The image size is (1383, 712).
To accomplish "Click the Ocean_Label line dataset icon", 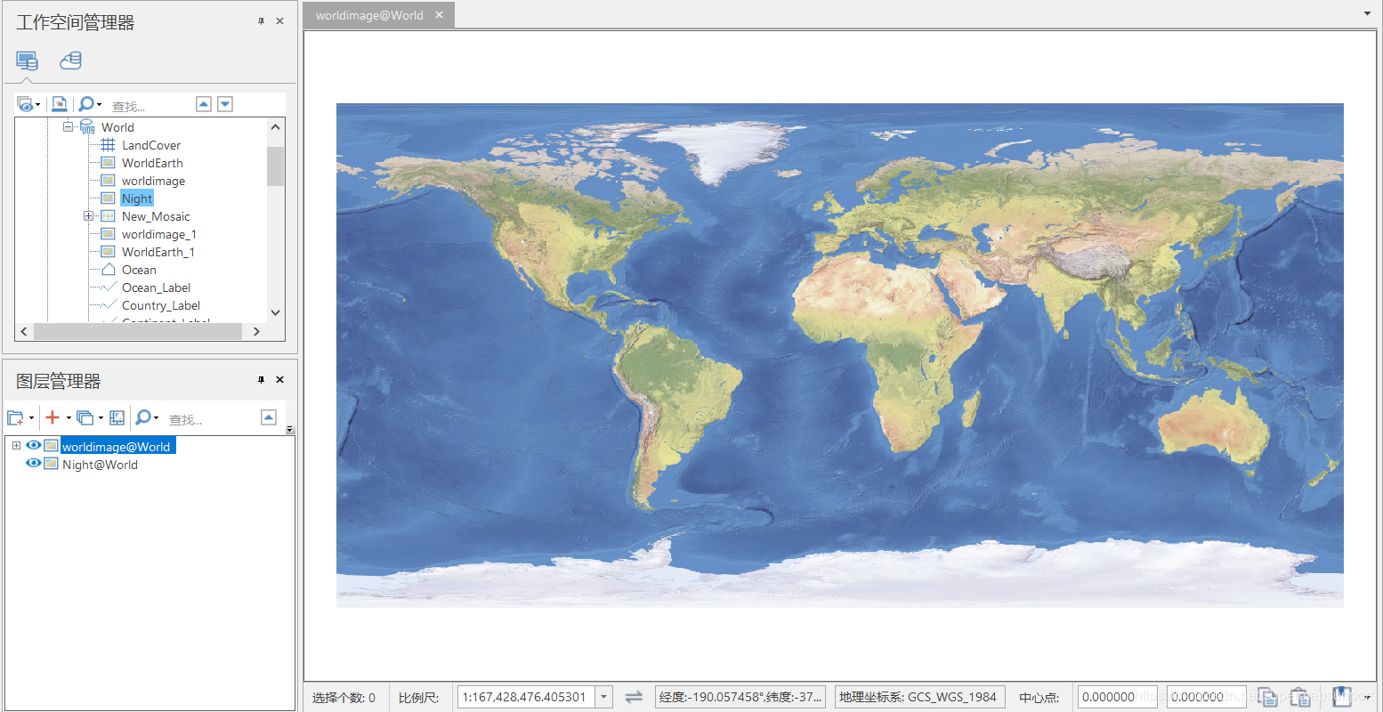I will (108, 287).
